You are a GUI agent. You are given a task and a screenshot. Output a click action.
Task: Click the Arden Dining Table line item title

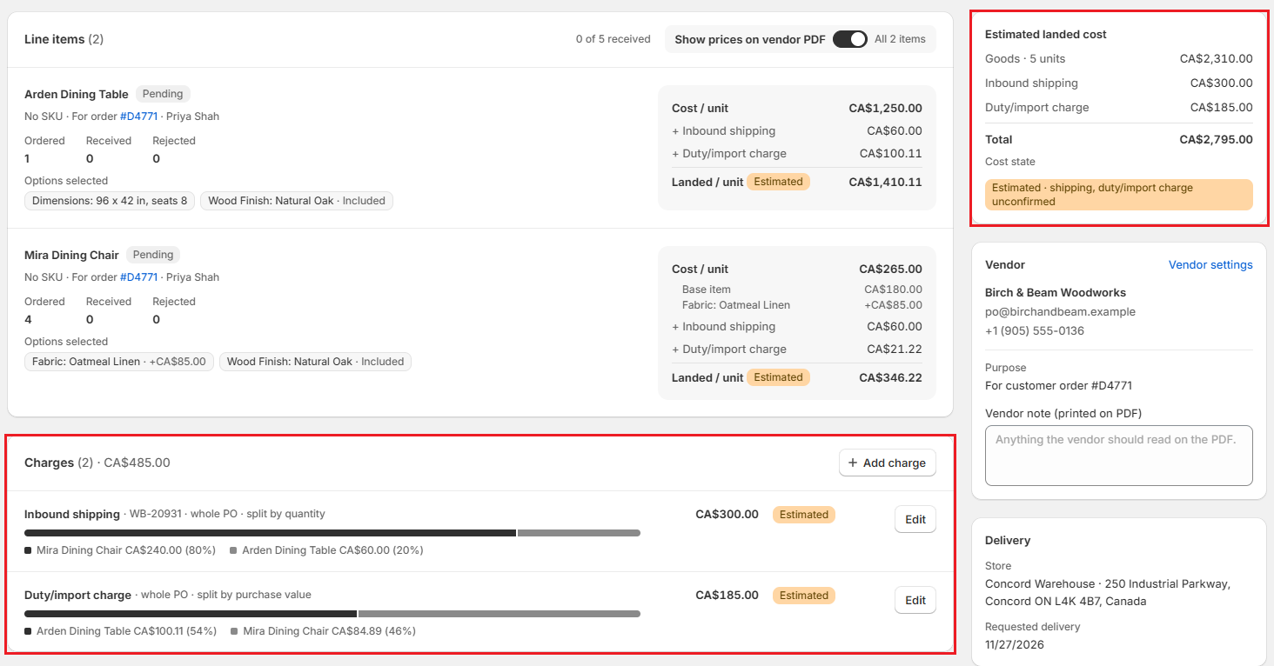click(77, 95)
